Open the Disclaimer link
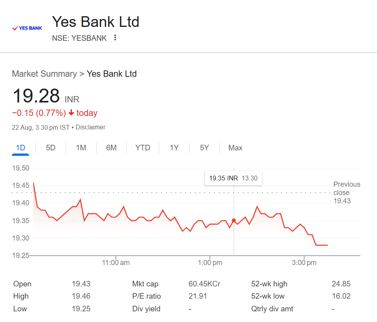Image resolution: width=377 pixels, height=322 pixels. tap(90, 127)
